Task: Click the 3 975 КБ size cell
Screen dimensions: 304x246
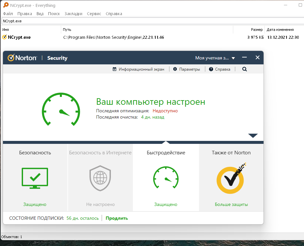Action: coord(256,37)
